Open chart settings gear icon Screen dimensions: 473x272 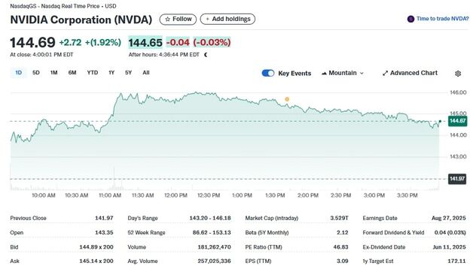coord(458,74)
